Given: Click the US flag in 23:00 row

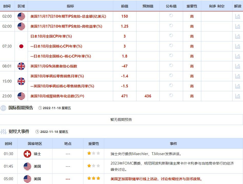Looking at the screenshot, I should pos(21,96).
